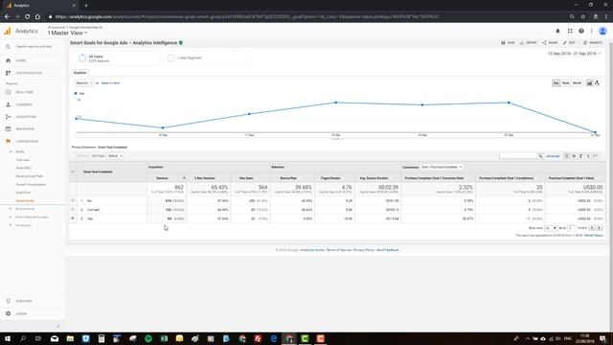Open the Discover lightbulb icon
The image size is (613, 345).
coord(9,301)
